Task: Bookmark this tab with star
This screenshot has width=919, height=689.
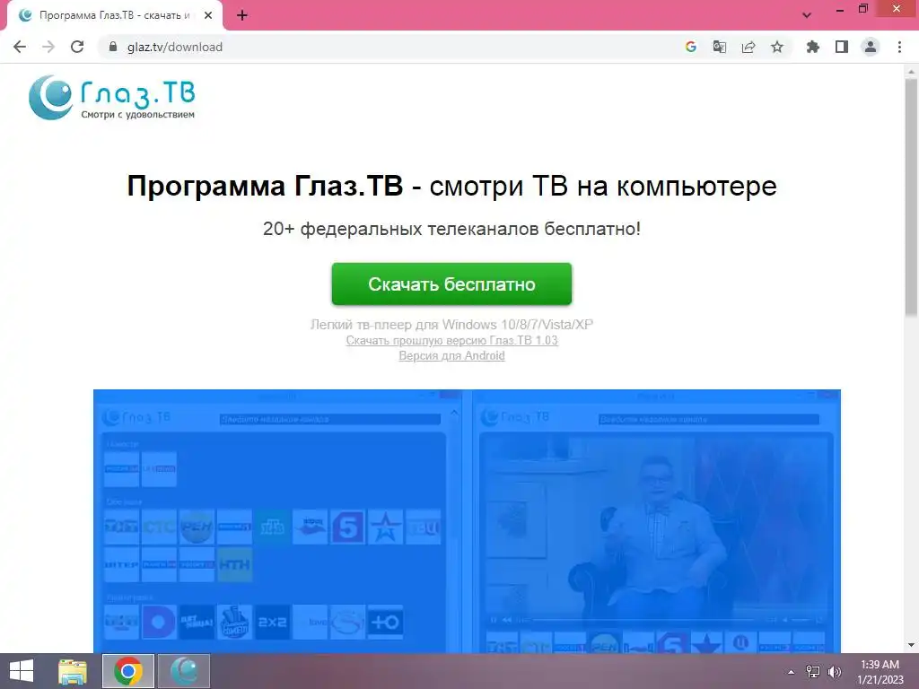Action: [776, 47]
